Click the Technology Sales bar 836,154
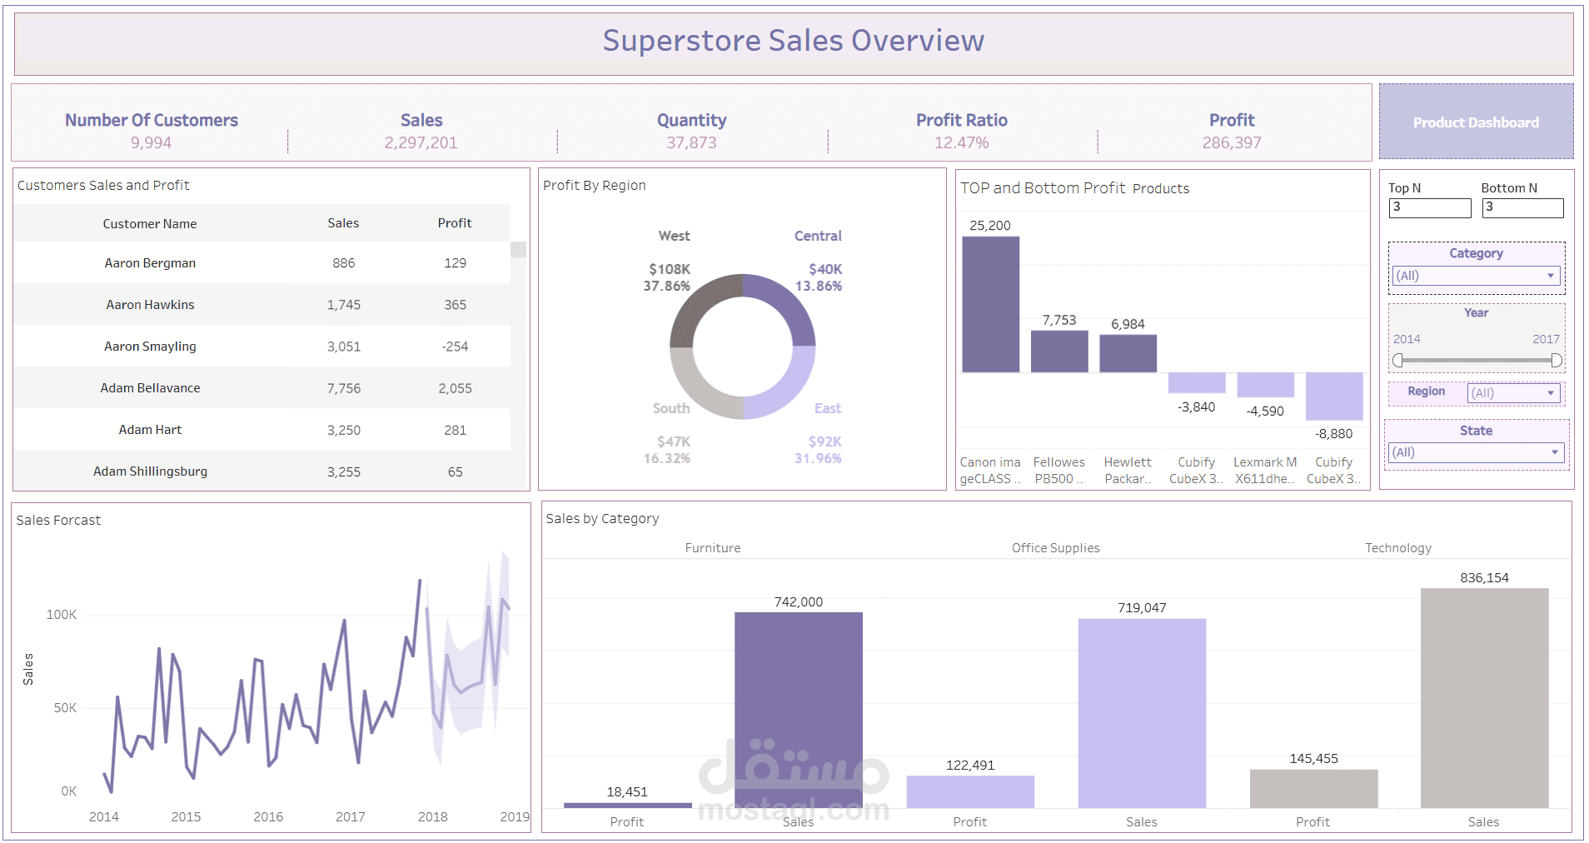 (x=1484, y=698)
